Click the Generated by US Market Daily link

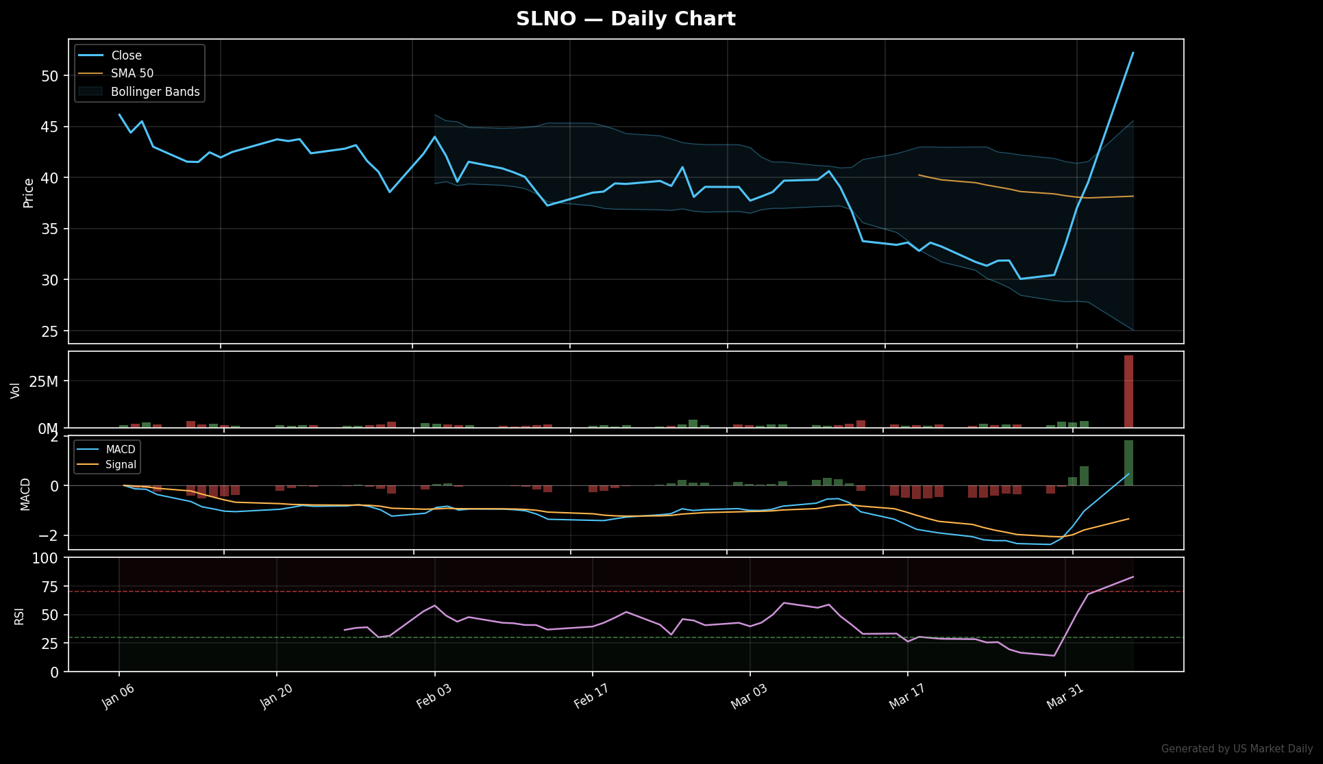pyautogui.click(x=1237, y=749)
